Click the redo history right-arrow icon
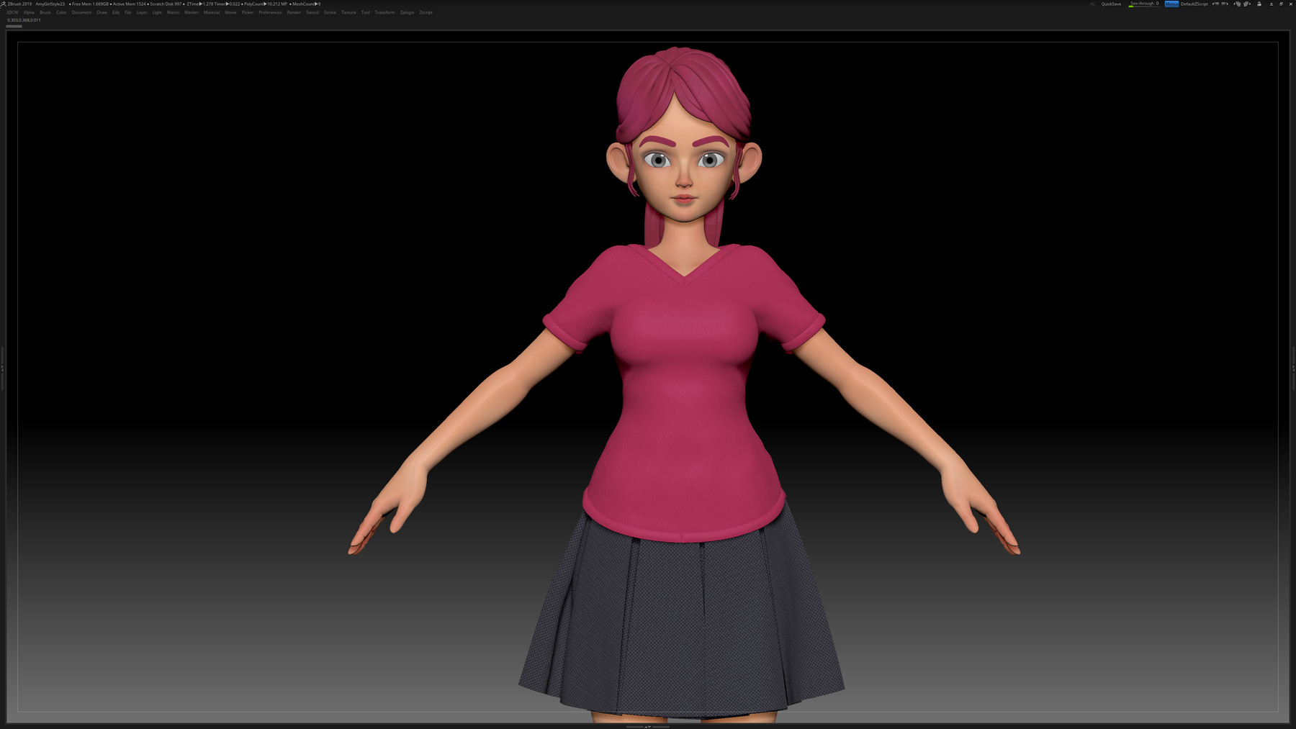 (x=1228, y=3)
